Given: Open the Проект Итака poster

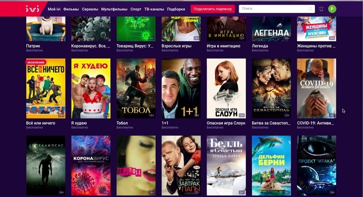Looking at the screenshot, I should coord(317,165).
